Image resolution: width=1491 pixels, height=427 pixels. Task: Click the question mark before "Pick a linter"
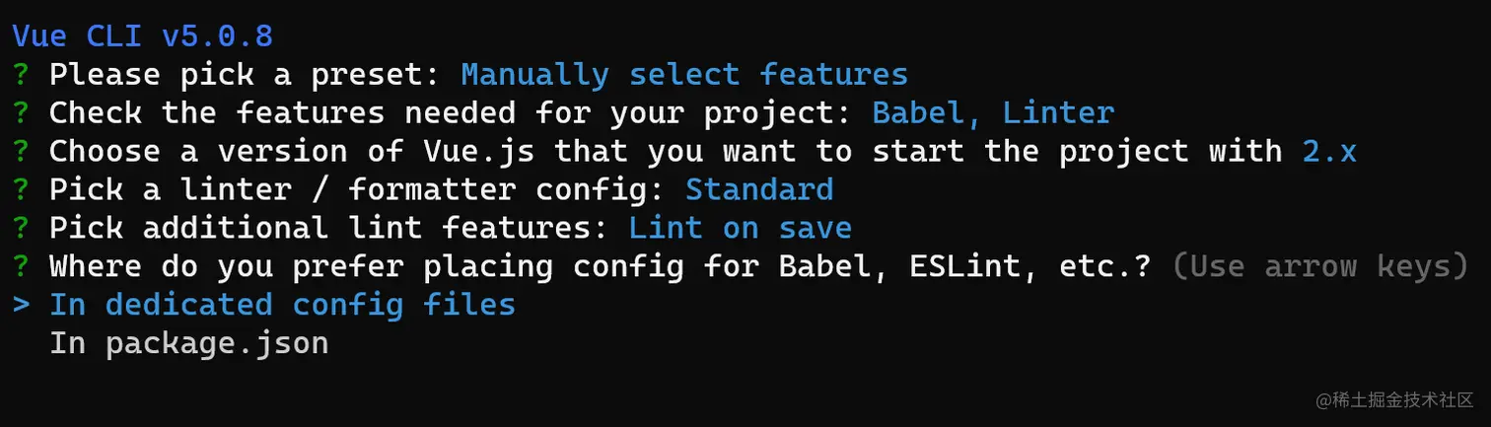21,189
